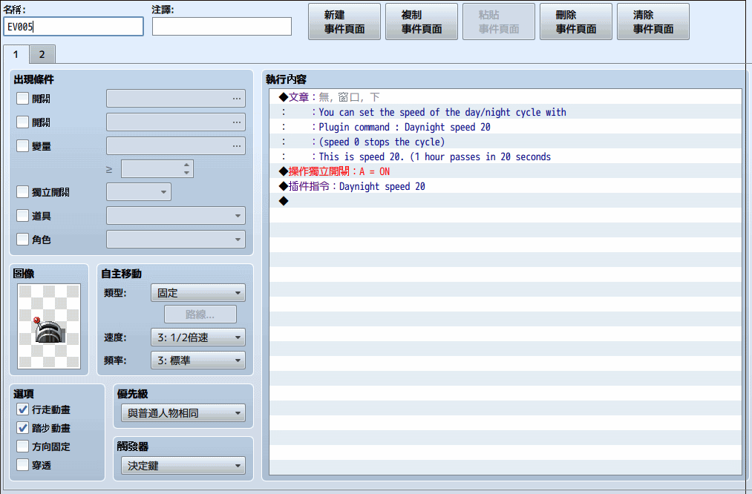The image size is (752, 494).
Task: Open the 速度 dropdown showing 1/2倍速
Action: (x=198, y=337)
